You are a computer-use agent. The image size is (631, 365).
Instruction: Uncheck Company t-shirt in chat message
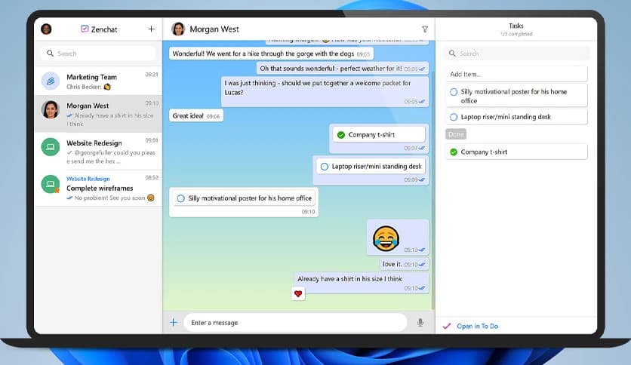(x=341, y=135)
